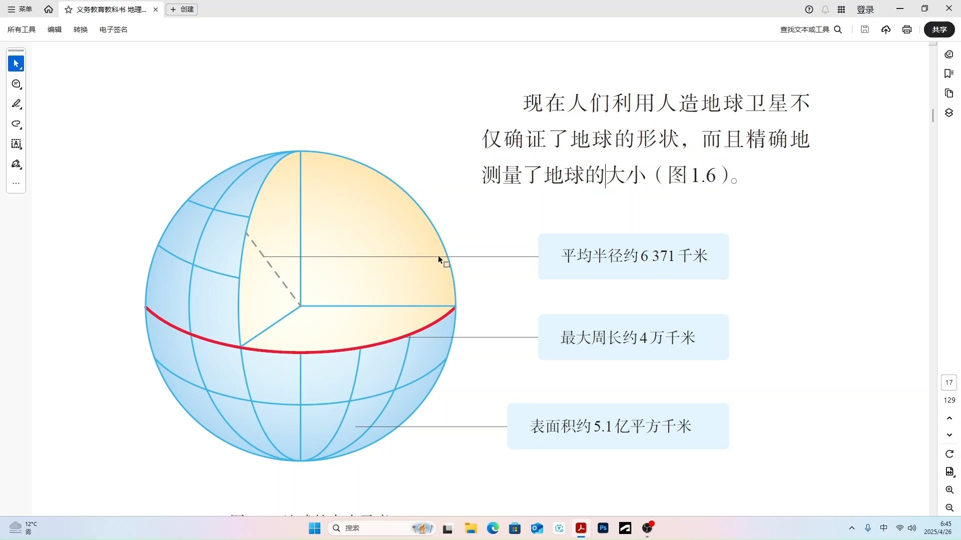Open the help question mark icon
The width and height of the screenshot is (961, 540).
pyautogui.click(x=809, y=9)
